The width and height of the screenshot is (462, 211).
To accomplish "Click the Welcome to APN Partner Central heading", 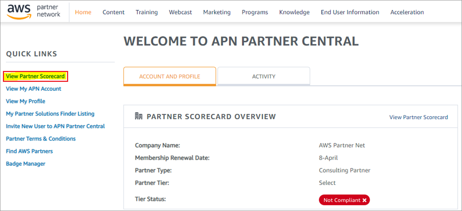I will [x=241, y=41].
